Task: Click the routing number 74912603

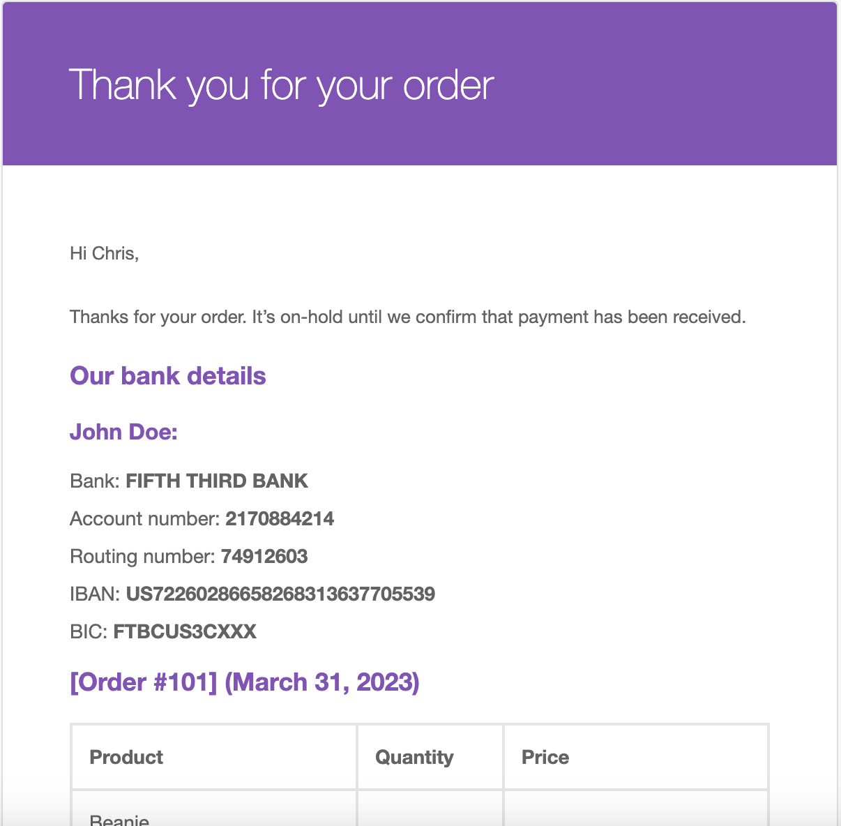Action: pos(264,557)
